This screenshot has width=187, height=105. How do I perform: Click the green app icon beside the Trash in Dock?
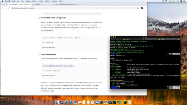click(x=125, y=102)
